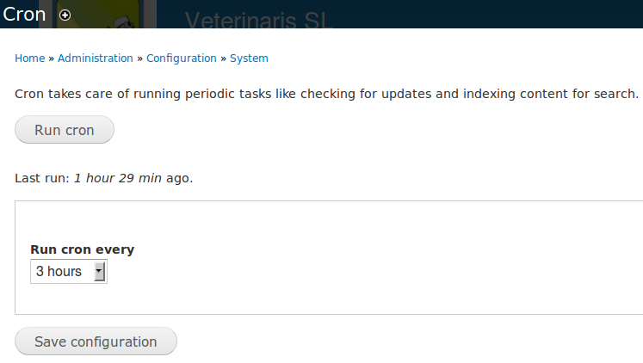This screenshot has height=363, width=643.
Task: Open the Veterinaris SL site name
Action: click(x=258, y=21)
